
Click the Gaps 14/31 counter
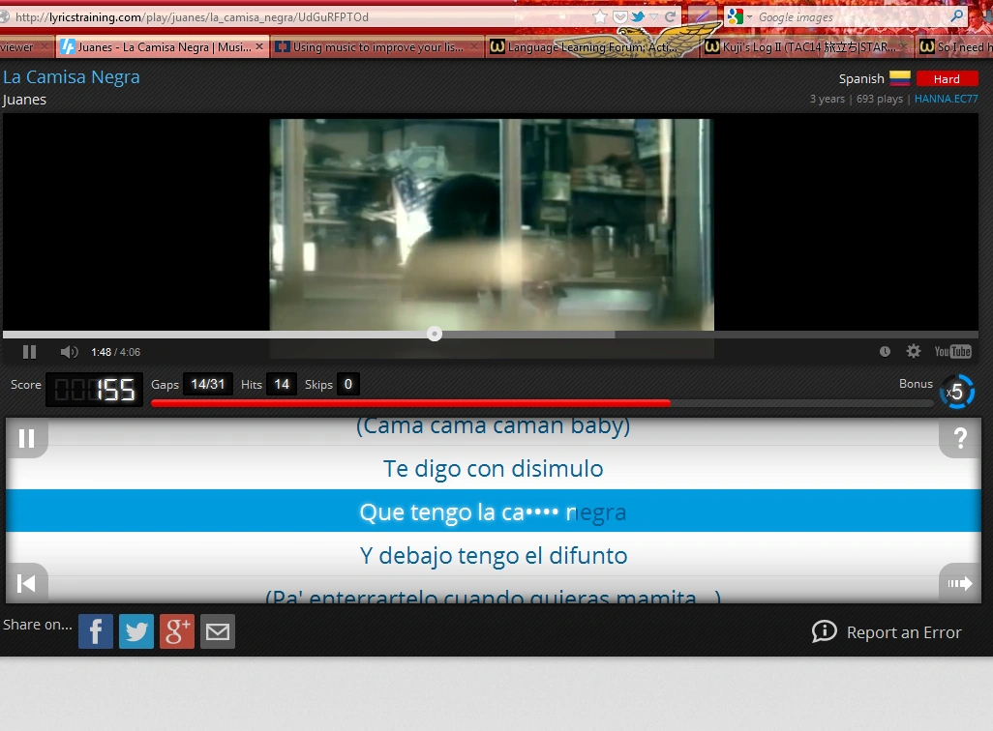pyautogui.click(x=208, y=384)
